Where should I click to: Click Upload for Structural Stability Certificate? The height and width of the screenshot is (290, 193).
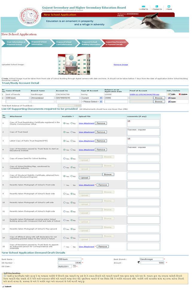pos(84,178)
